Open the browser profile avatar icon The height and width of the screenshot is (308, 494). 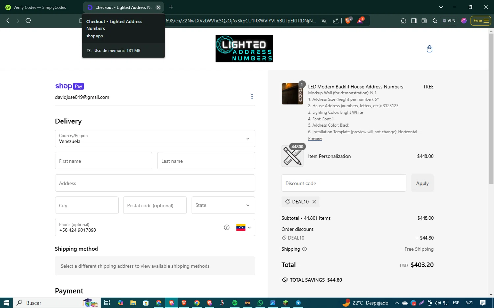[464, 21]
